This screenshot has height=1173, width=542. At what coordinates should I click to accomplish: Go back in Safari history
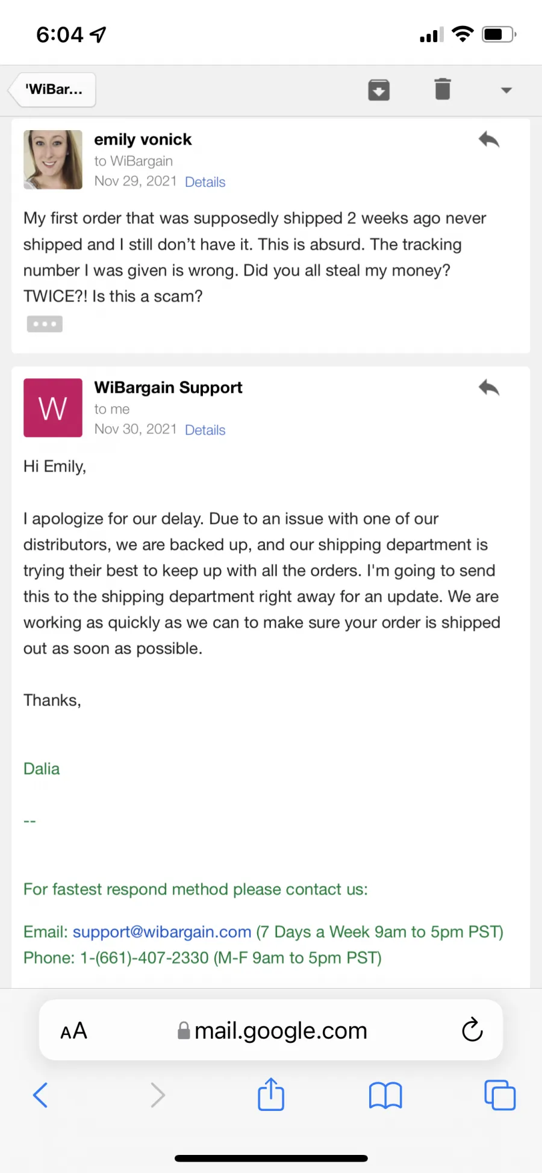pyautogui.click(x=40, y=1095)
